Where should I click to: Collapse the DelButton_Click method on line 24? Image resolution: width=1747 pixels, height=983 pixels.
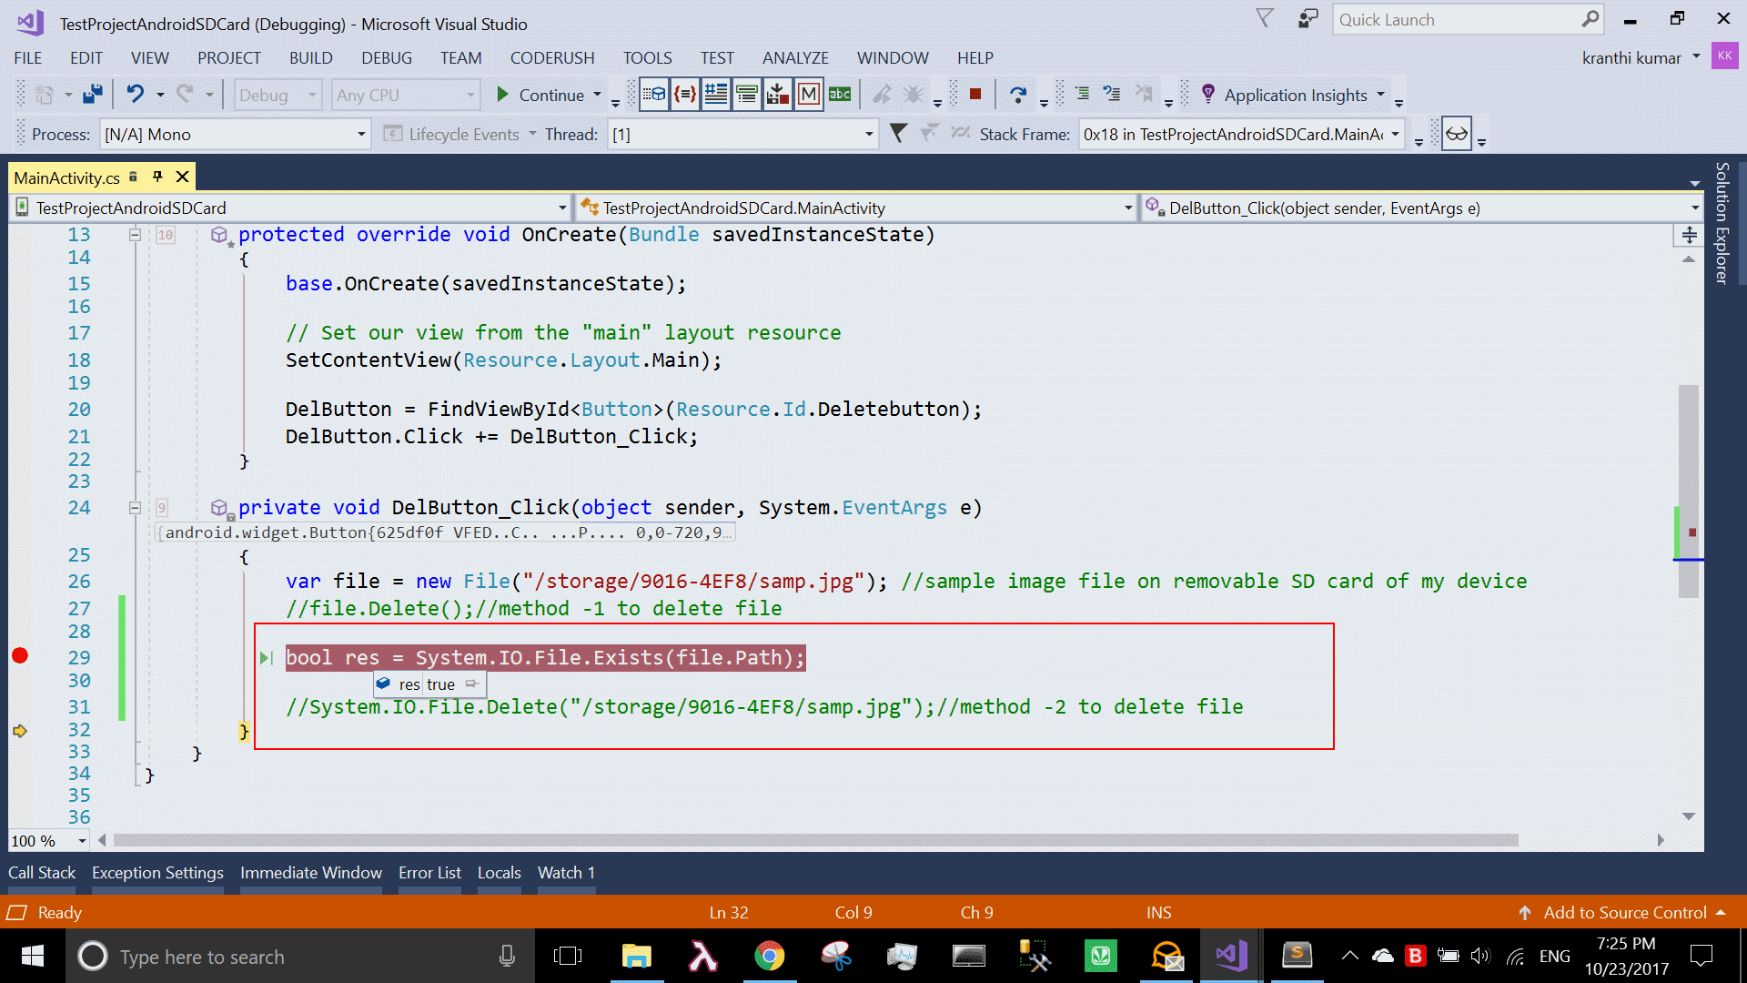click(135, 507)
